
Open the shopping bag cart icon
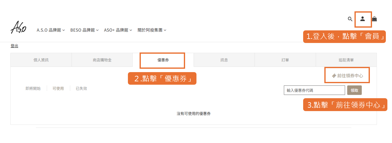tap(374, 19)
